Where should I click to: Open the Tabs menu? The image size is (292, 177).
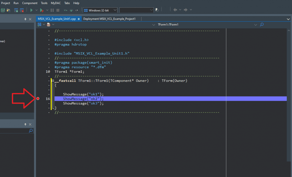pos(67,3)
